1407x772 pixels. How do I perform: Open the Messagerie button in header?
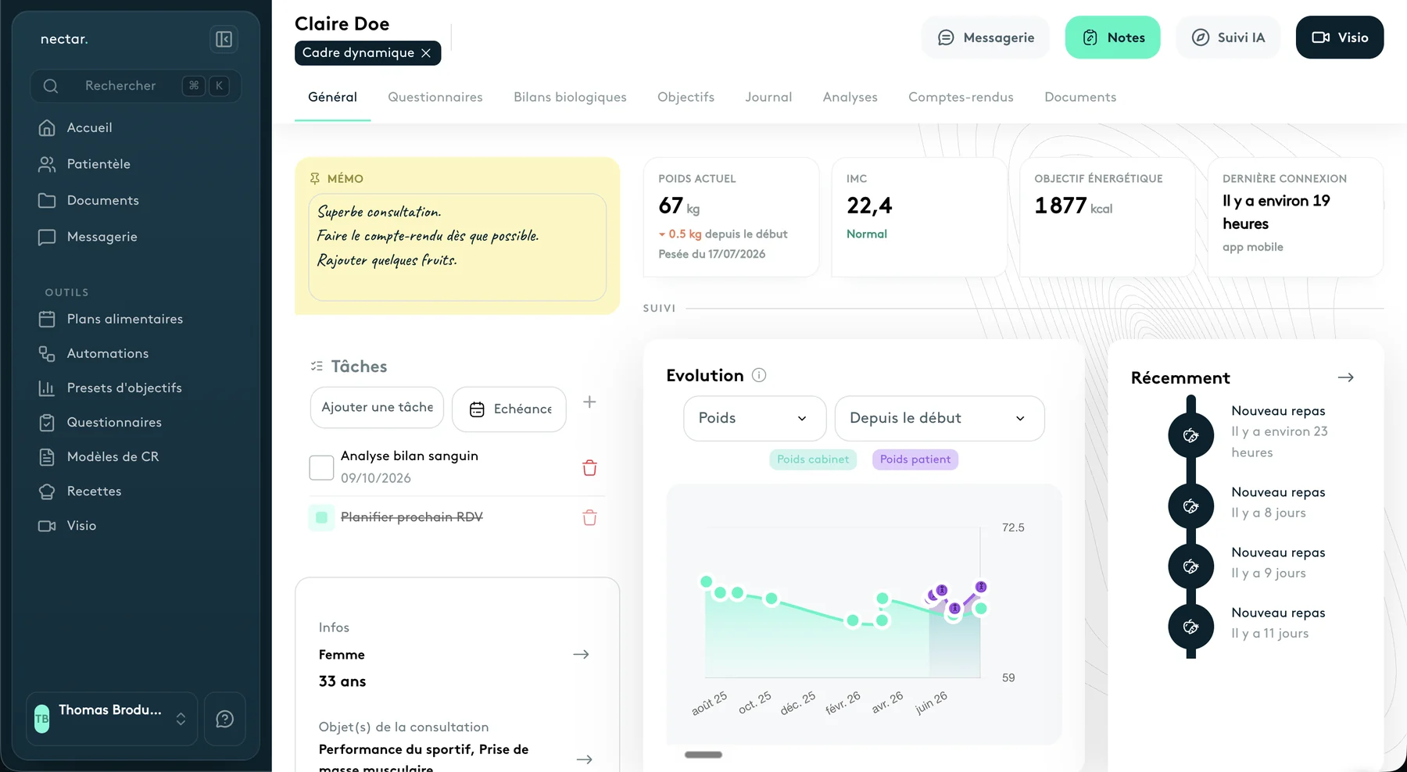pos(986,38)
